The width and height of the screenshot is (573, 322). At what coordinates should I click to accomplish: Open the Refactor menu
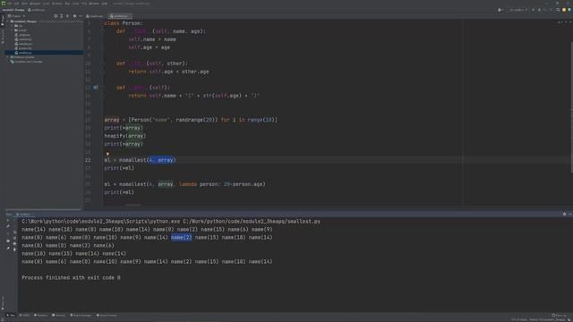57,4
